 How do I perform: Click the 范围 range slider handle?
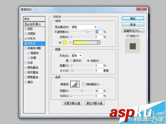(82, 91)
